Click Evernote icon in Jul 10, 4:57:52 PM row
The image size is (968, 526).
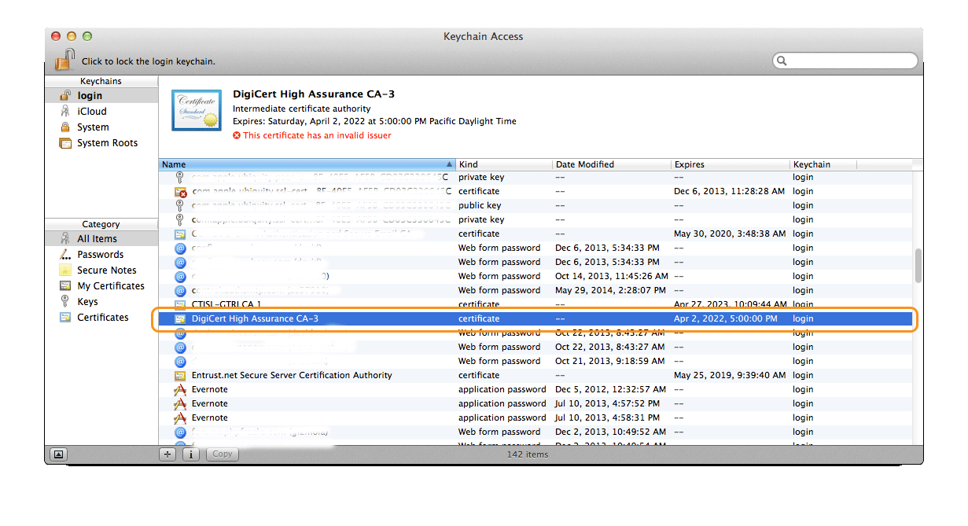[x=180, y=403]
